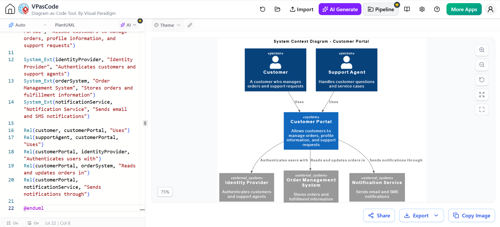Click code line Rel(customer, customerPortal, "Uses")

[x=77, y=130]
